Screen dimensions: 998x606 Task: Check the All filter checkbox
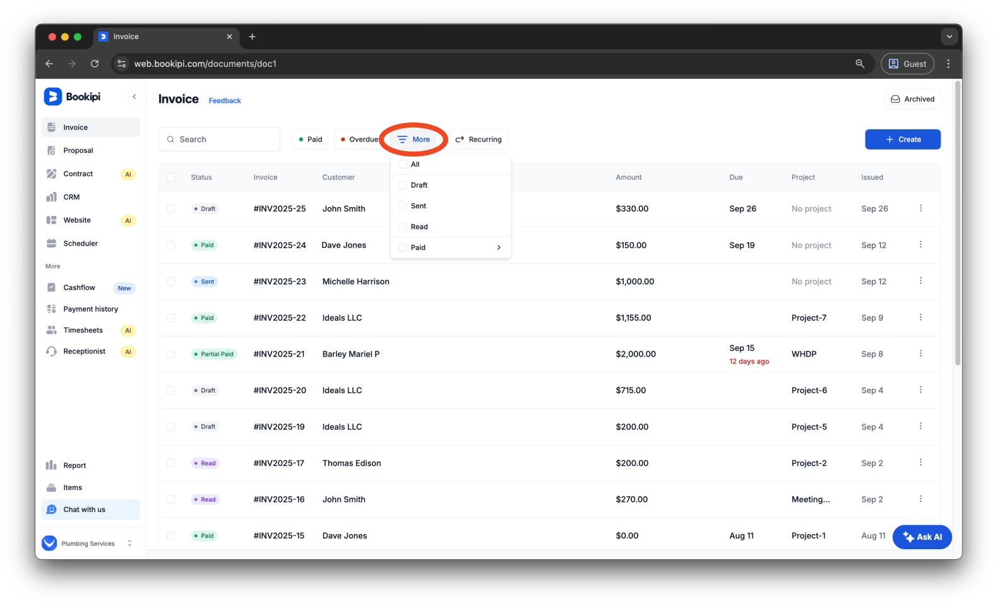(x=403, y=164)
